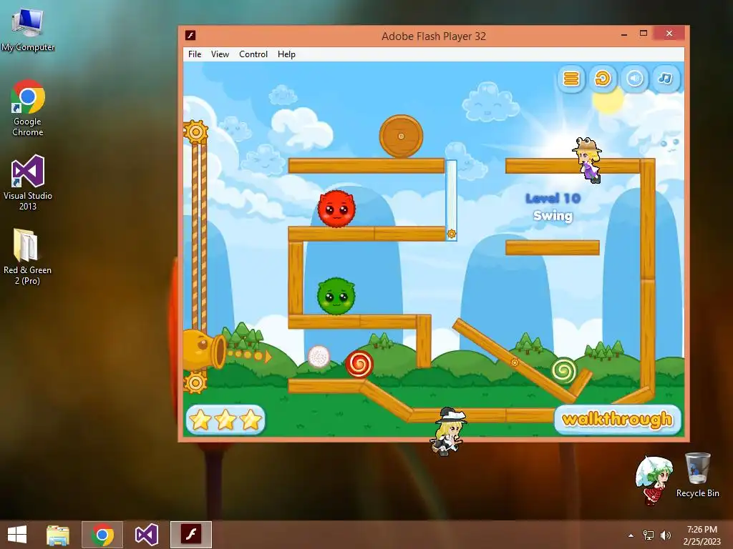Select the Recycle Bin icon
This screenshot has width=733, height=549.
tap(697, 475)
